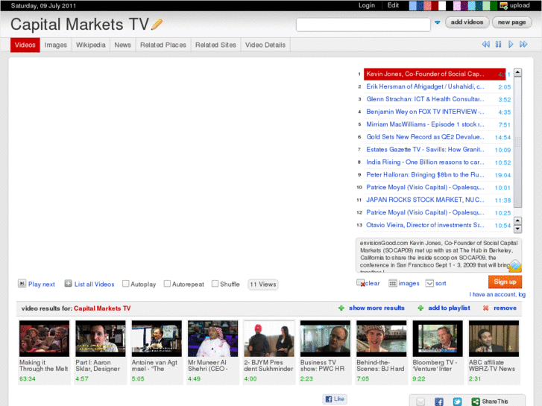The width and height of the screenshot is (542, 406).
Task: Click the clear playlist icon
Action: 361,283
